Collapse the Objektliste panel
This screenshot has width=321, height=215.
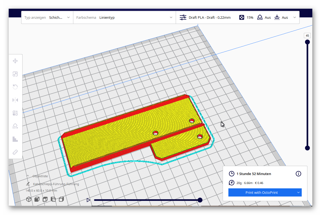[x=28, y=176]
